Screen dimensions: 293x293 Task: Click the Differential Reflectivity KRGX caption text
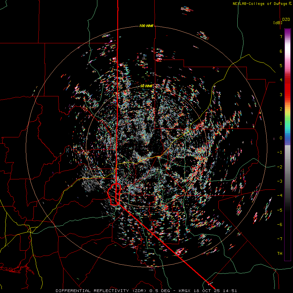146,291
